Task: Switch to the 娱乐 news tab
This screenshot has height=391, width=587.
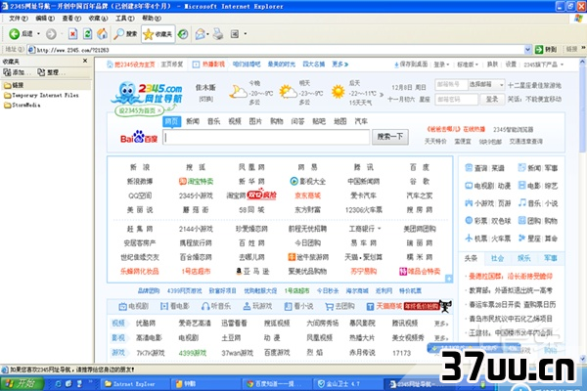Action: coord(523,258)
